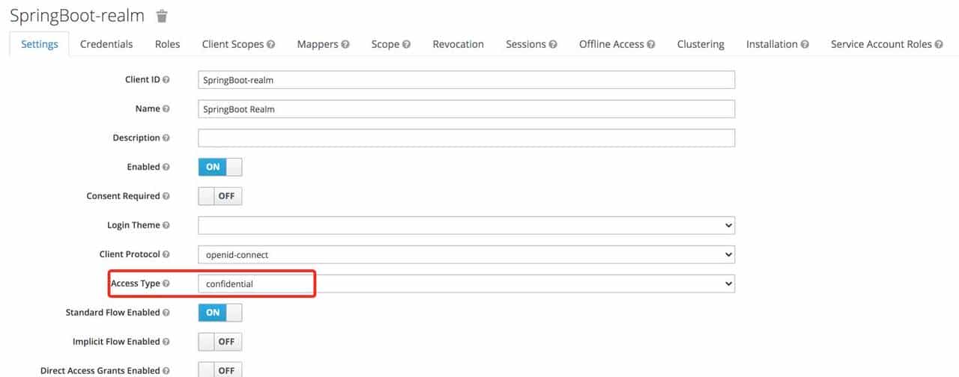The image size is (959, 377).
Task: Turn off the Enabled switch
Action: 220,167
